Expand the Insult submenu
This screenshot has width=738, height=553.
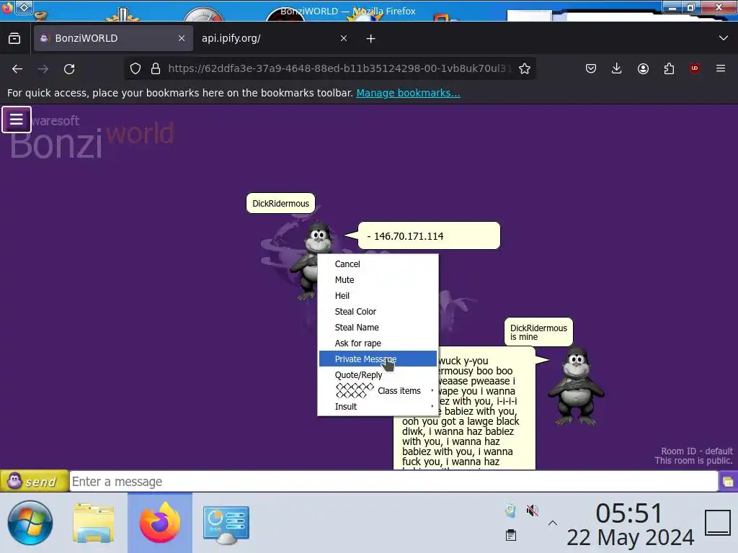pos(378,407)
